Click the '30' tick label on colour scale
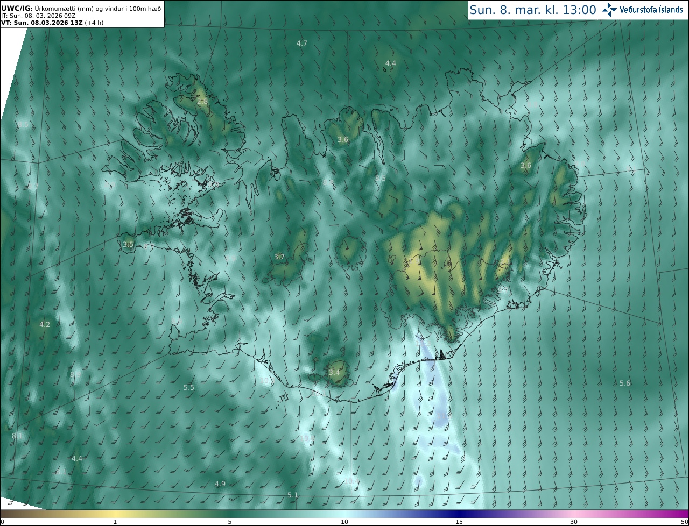689x526 pixels. 574,522
